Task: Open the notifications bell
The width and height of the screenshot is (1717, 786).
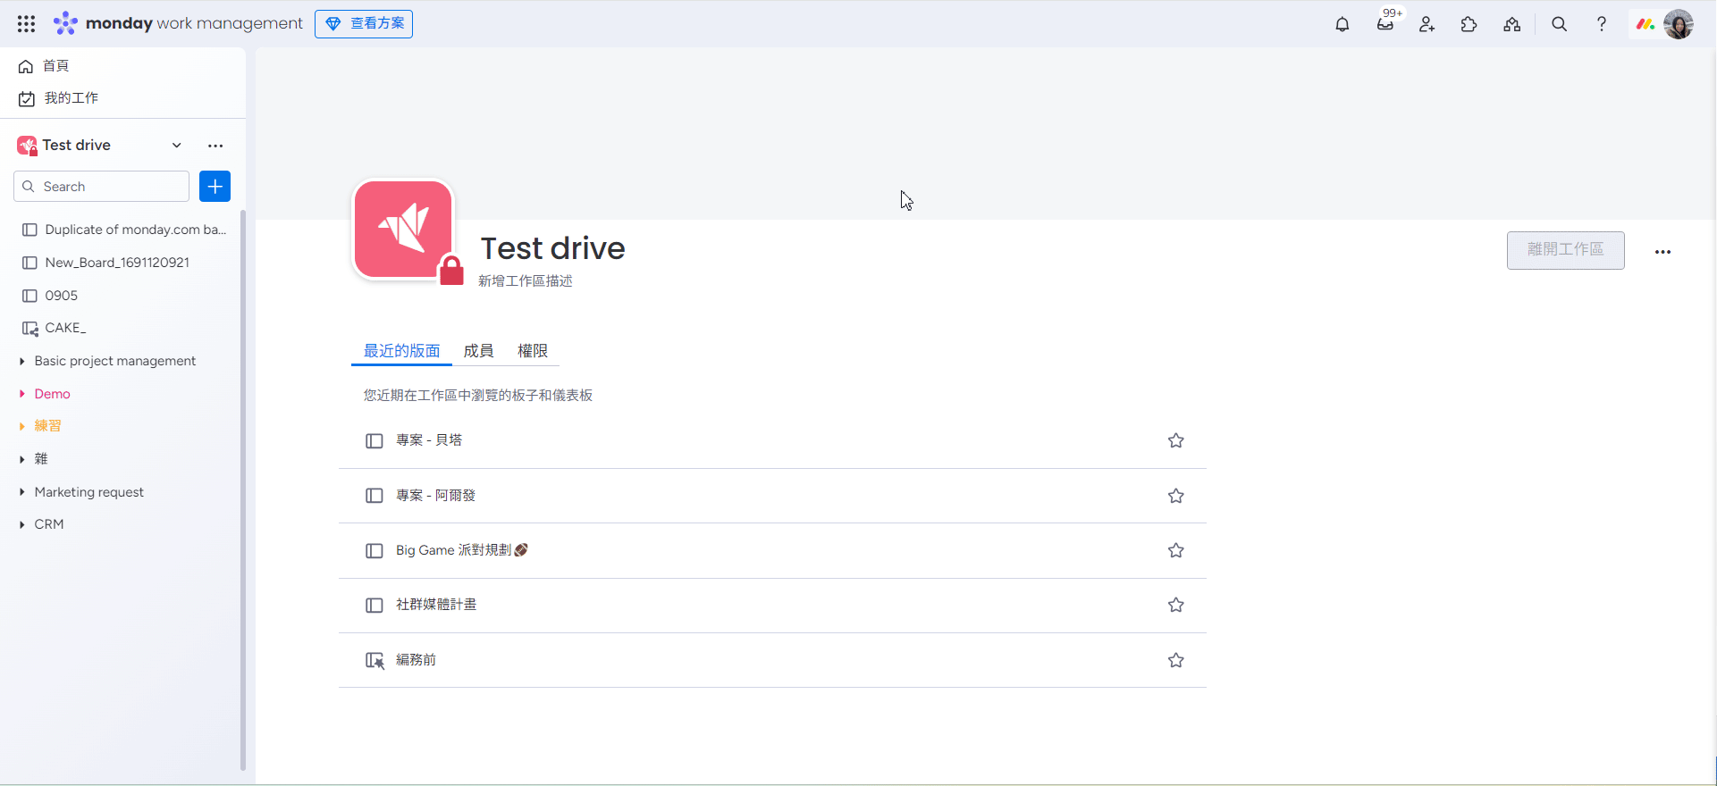Action: (x=1342, y=24)
